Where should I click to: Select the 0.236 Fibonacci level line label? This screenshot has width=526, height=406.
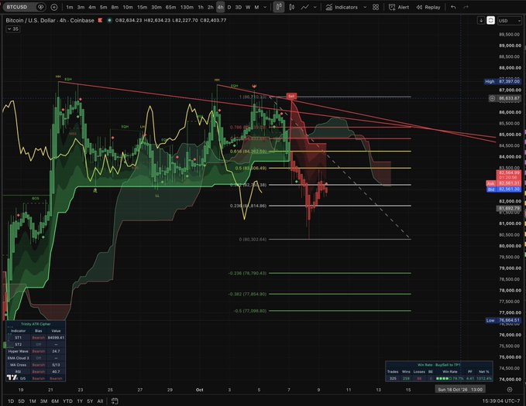click(248, 206)
